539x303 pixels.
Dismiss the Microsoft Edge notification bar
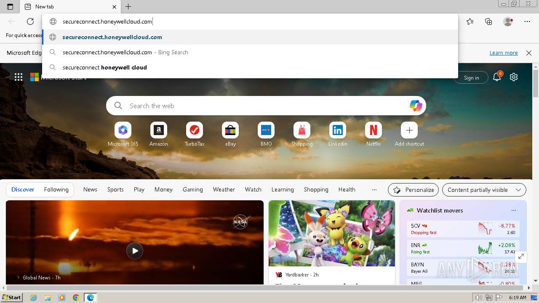pyautogui.click(x=529, y=53)
